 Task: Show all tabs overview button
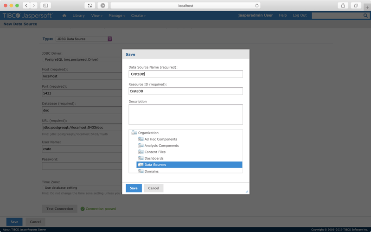356,6
